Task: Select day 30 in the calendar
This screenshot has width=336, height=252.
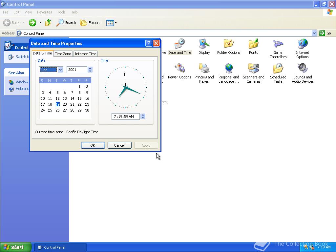Action: pyautogui.click(x=87, y=110)
